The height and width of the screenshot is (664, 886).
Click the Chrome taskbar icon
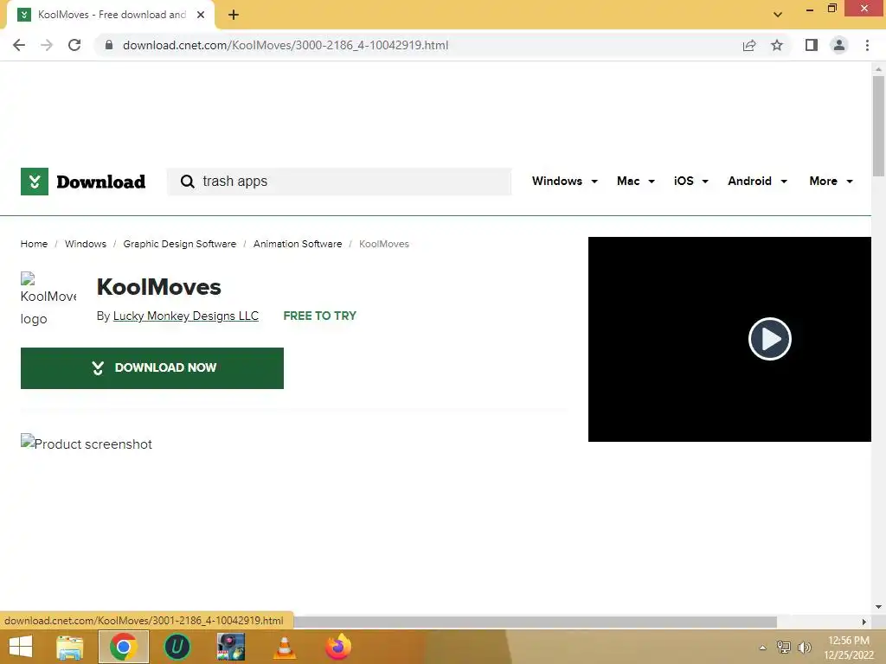coord(124,647)
